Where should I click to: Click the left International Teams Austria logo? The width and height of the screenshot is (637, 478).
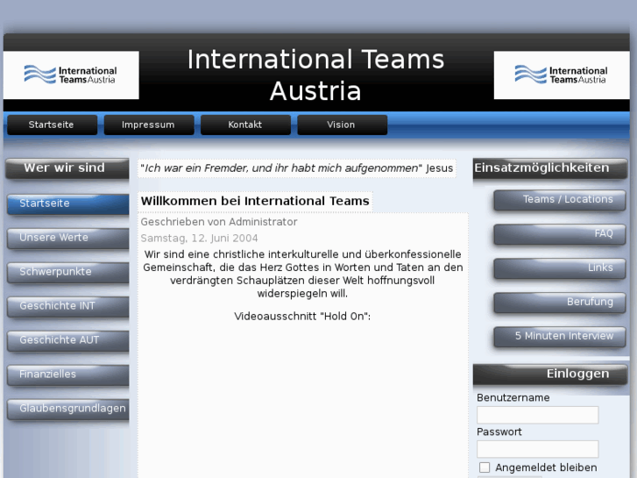[x=71, y=75]
